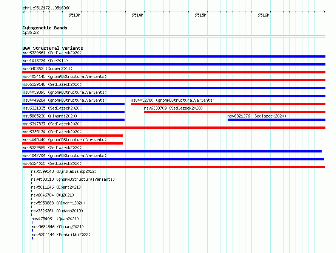Open variant nsv6333709 (Sedlazeck2020) label
Image resolution: width=336 pixels, height=253 pixels.
pos(173,108)
